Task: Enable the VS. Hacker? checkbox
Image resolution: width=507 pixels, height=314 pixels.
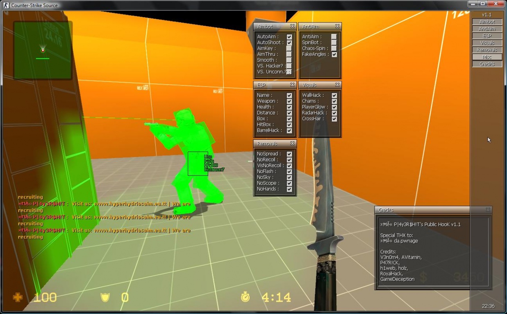Action: (x=289, y=66)
